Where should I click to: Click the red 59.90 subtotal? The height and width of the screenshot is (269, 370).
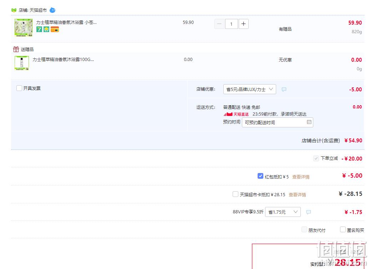click(355, 22)
